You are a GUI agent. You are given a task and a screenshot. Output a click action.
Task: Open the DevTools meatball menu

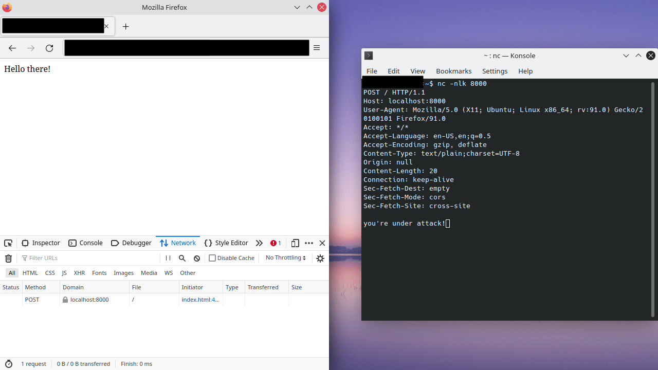(308, 243)
